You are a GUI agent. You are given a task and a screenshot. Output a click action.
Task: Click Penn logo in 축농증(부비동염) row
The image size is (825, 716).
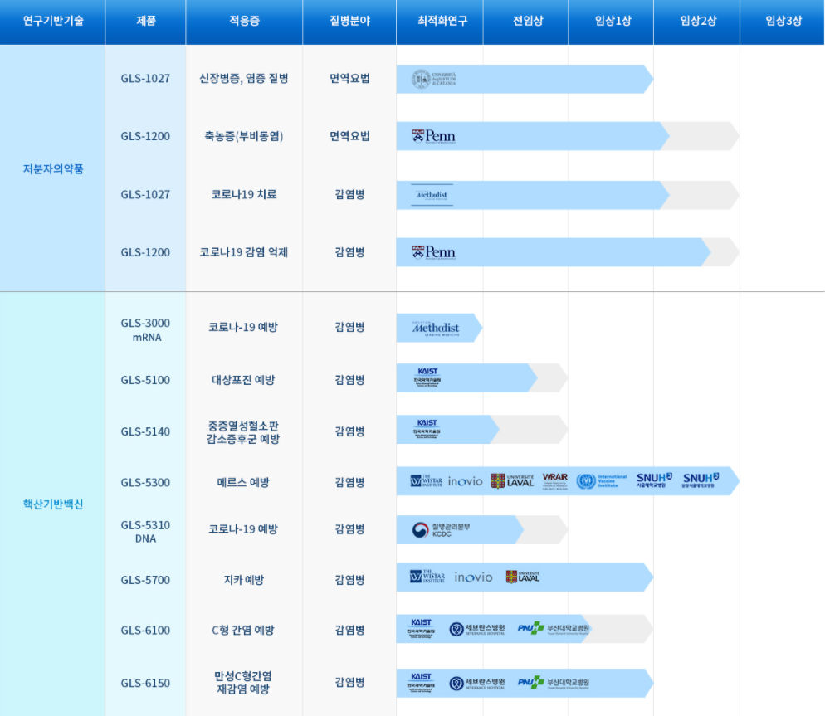click(x=433, y=136)
